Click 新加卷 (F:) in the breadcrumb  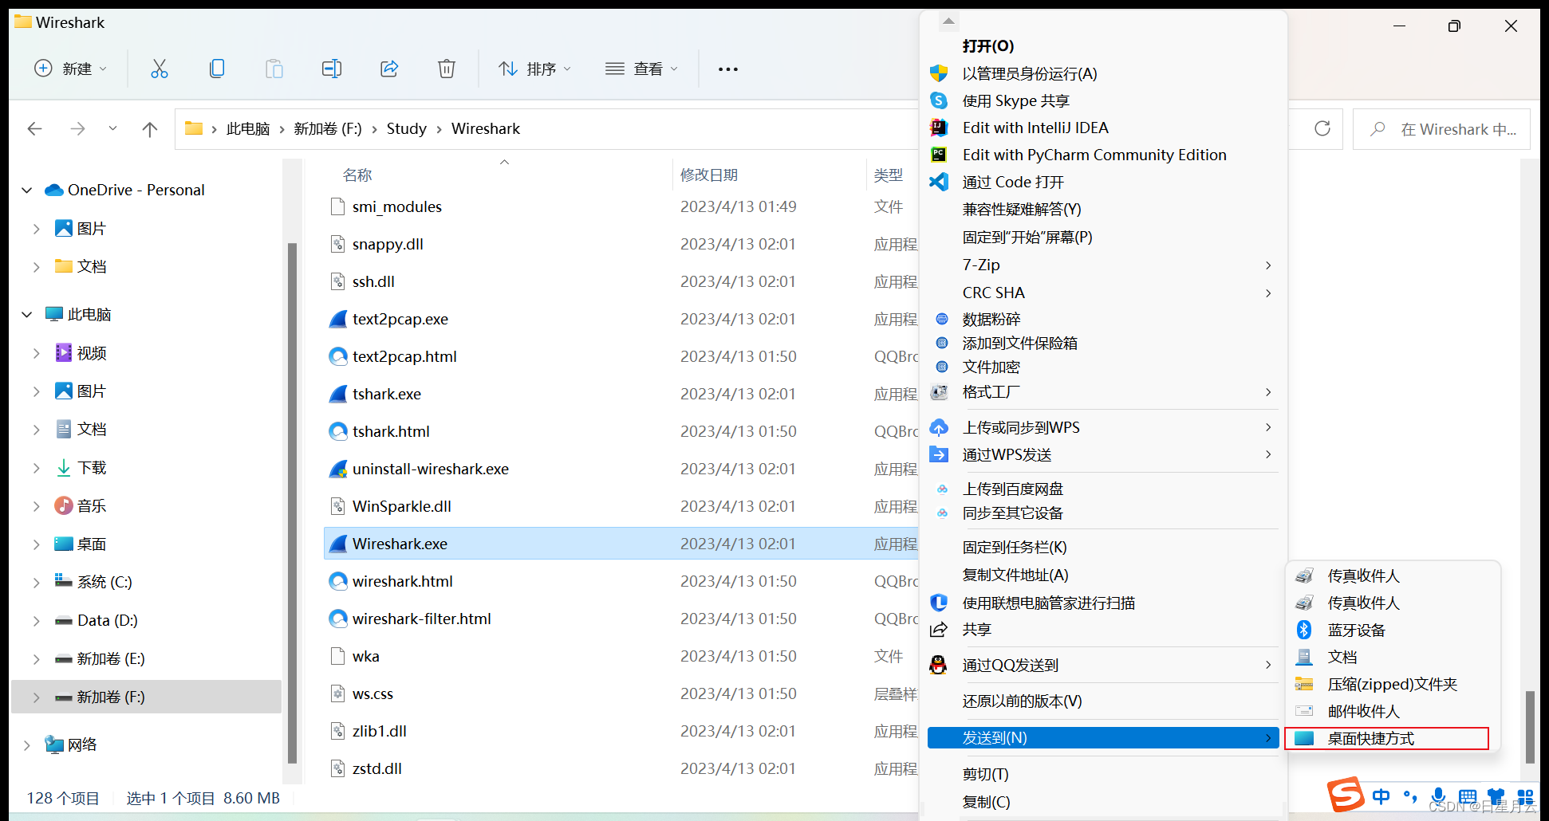327,128
